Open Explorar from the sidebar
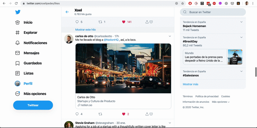This screenshot has height=128, width=257. coord(26,33)
